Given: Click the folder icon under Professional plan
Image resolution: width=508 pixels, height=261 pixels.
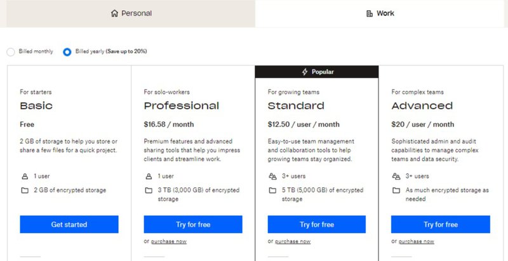Looking at the screenshot, I should tap(148, 190).
